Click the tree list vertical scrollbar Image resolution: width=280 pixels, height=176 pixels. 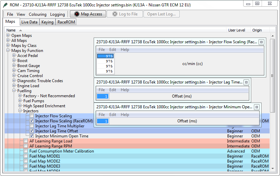tap(272, 101)
